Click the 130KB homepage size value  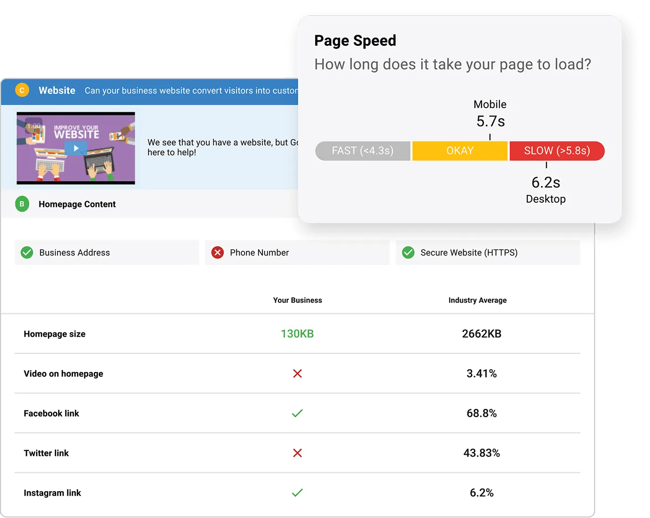pos(297,333)
